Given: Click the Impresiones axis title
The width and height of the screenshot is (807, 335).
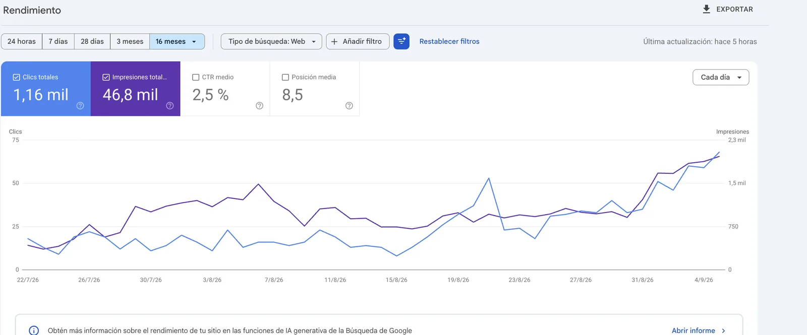Looking at the screenshot, I should click(732, 132).
